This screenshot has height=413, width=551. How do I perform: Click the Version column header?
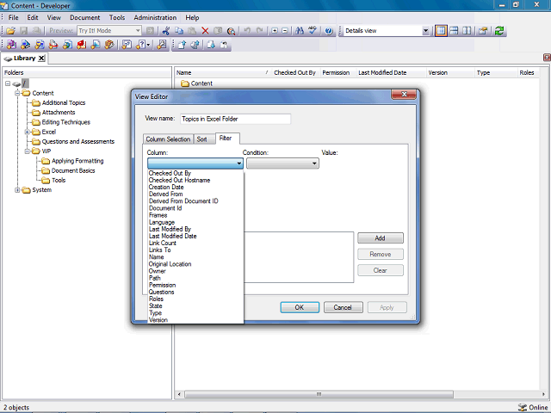click(450, 72)
